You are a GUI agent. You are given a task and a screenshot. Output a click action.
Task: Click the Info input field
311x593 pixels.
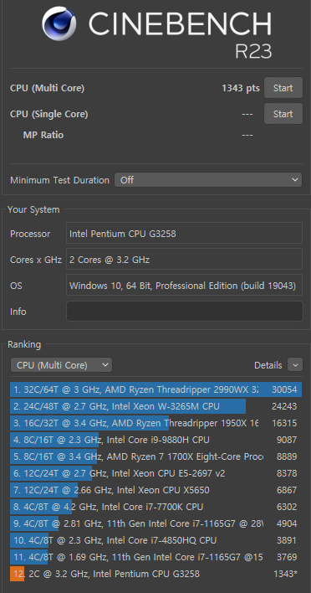coord(185,312)
